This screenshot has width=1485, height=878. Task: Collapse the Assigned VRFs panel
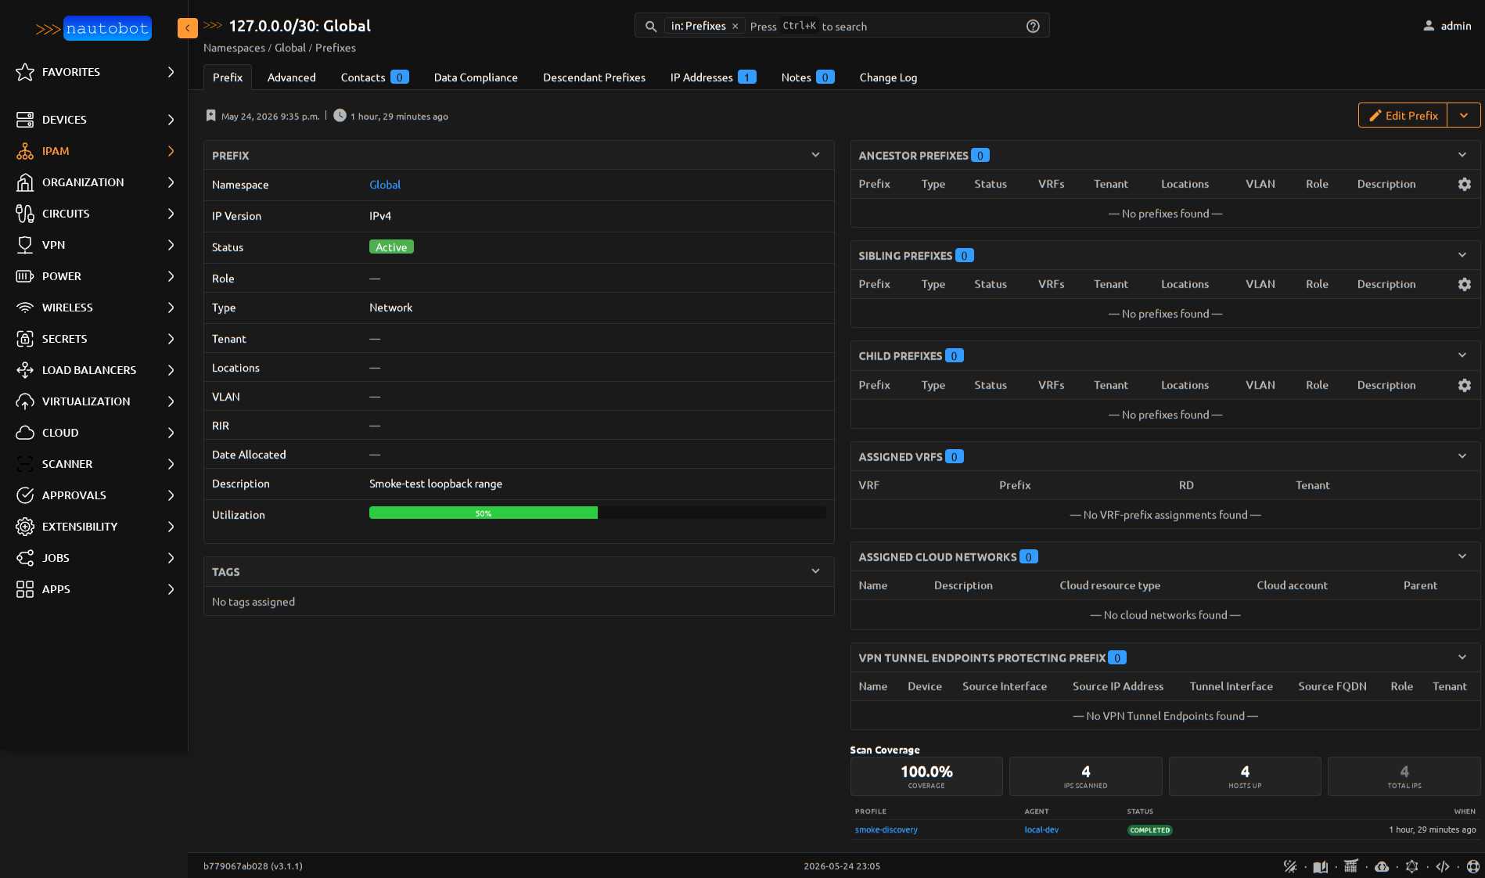coord(1462,456)
